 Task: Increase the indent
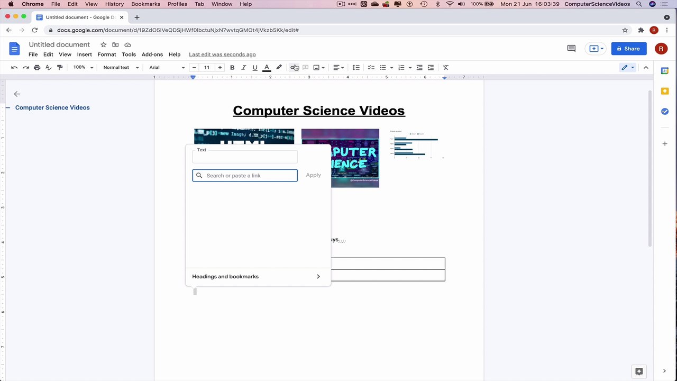431,67
